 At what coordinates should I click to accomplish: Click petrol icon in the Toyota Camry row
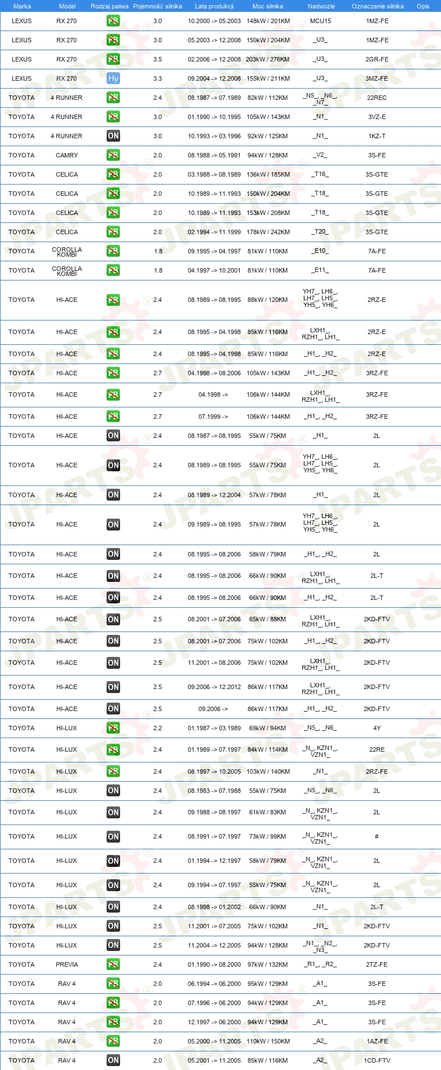coord(113,155)
